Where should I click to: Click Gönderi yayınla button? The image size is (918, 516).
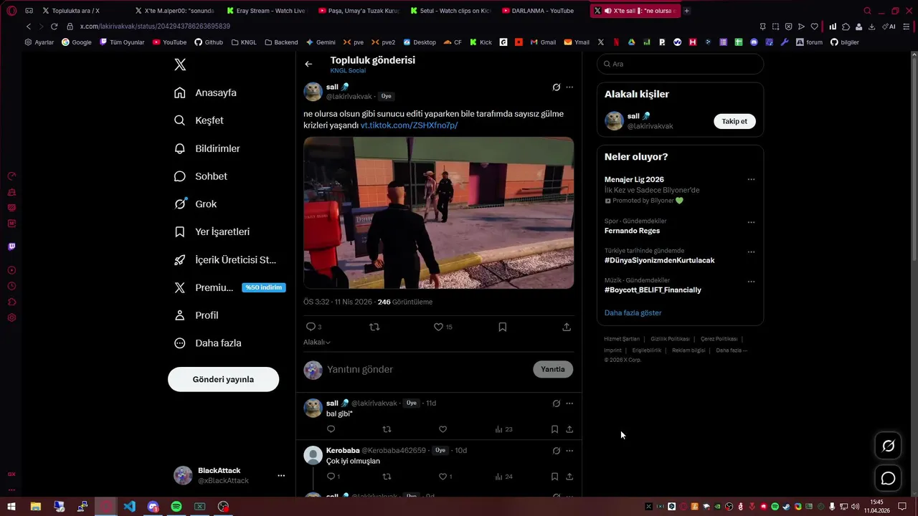(223, 379)
